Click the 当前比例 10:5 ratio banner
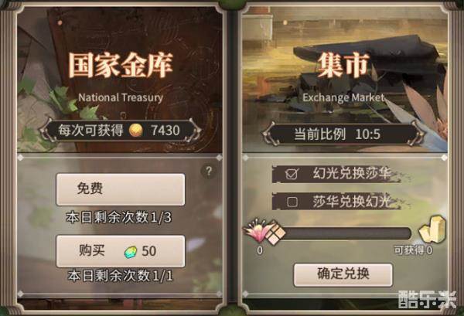 343,134
